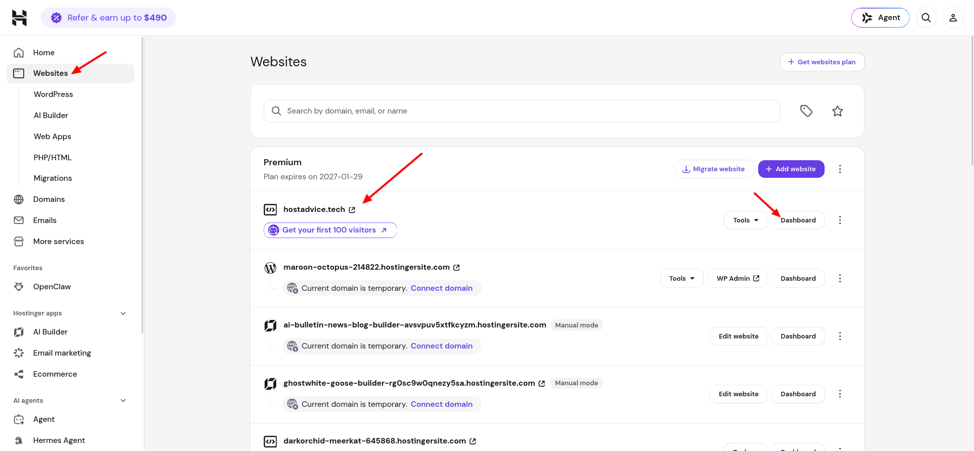The height and width of the screenshot is (451, 974).
Task: Click Migrate website button
Action: 714,169
